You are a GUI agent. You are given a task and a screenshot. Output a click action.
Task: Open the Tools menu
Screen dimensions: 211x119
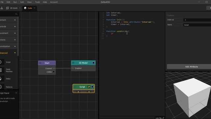(x=37, y=2)
